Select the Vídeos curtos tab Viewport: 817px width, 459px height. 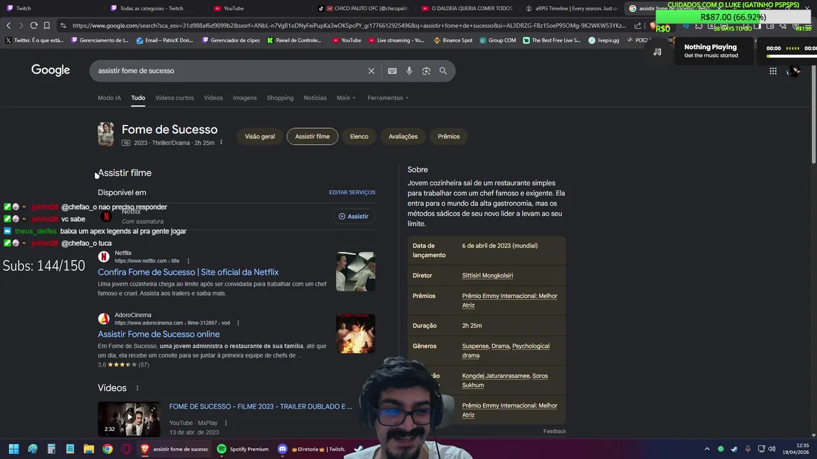coord(174,98)
